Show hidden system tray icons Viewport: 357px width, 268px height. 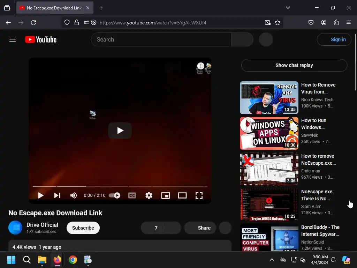point(272,260)
